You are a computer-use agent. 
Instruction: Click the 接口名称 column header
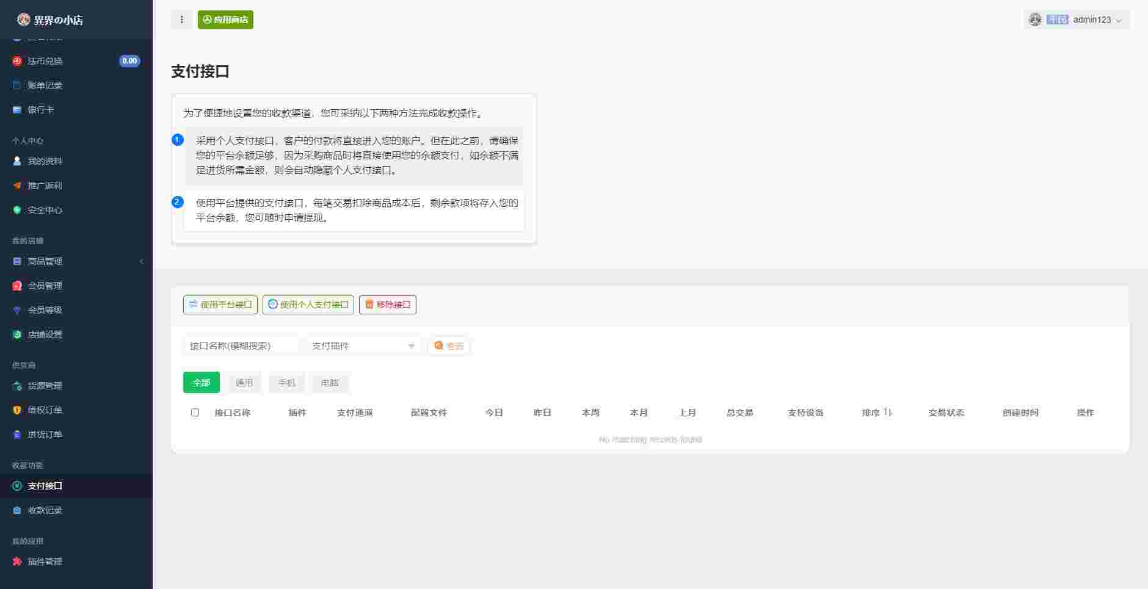[233, 413]
